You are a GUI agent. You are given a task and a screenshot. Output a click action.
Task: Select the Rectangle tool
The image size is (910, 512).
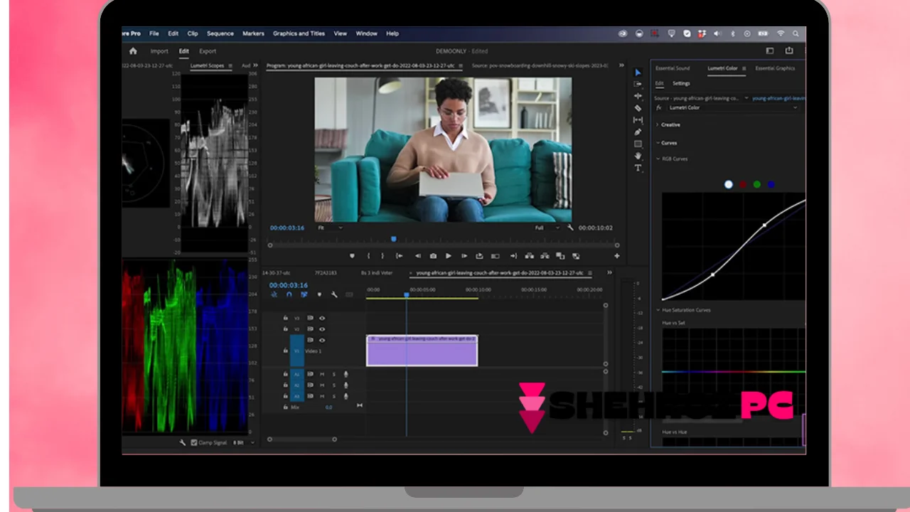coord(638,144)
